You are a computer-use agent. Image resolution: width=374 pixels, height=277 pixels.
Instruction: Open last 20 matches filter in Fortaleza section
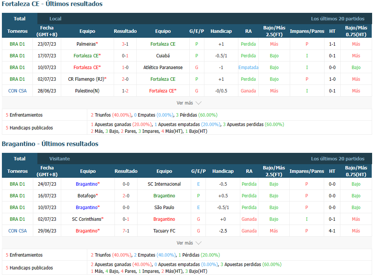coord(337,18)
